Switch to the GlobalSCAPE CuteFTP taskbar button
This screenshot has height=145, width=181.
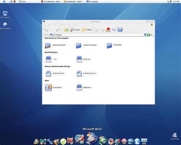pyautogui.click(x=74, y=2)
